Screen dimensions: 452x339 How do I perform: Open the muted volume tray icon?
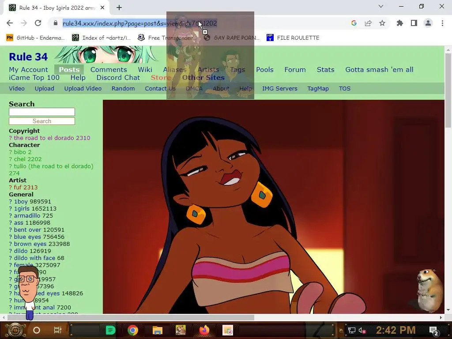point(362,330)
